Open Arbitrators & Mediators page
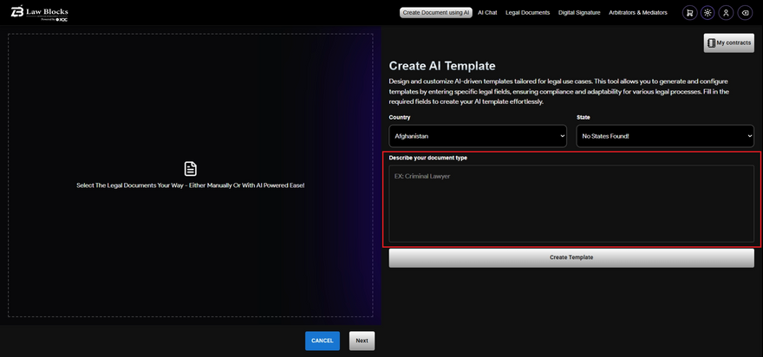Image resolution: width=763 pixels, height=357 pixels. (637, 13)
